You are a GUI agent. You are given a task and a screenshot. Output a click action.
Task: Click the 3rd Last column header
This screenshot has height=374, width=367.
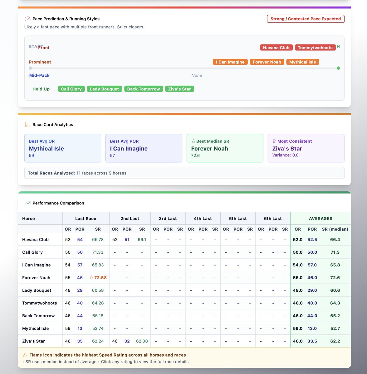point(168,218)
